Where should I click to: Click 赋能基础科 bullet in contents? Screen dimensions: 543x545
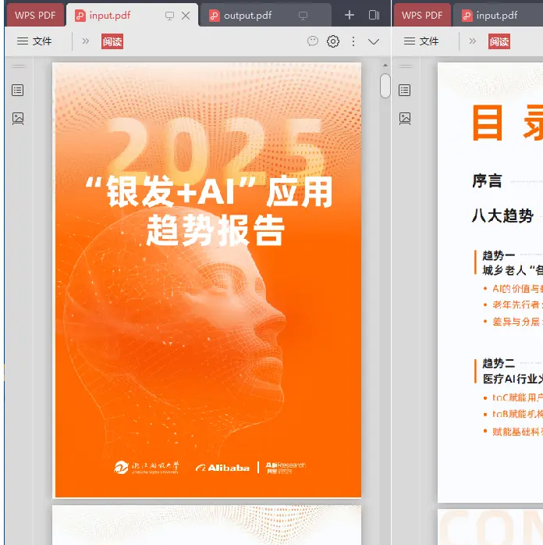click(x=517, y=431)
